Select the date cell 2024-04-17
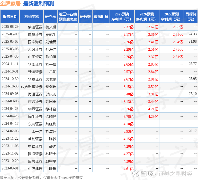The width and height of the screenshot is (198, 180). 10,123
